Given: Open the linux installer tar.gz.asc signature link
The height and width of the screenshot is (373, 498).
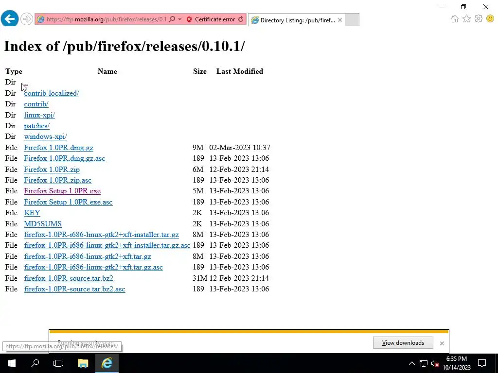Looking at the screenshot, I should pos(107,245).
